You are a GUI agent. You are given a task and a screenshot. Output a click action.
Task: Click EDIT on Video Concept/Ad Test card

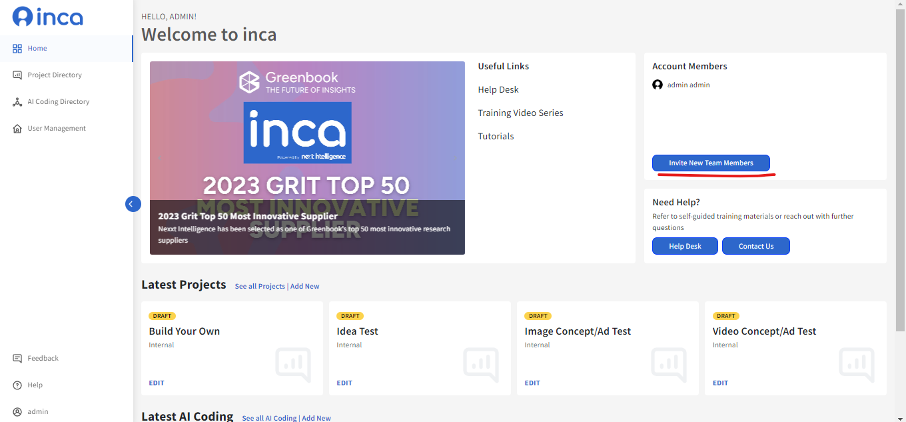tap(720, 383)
